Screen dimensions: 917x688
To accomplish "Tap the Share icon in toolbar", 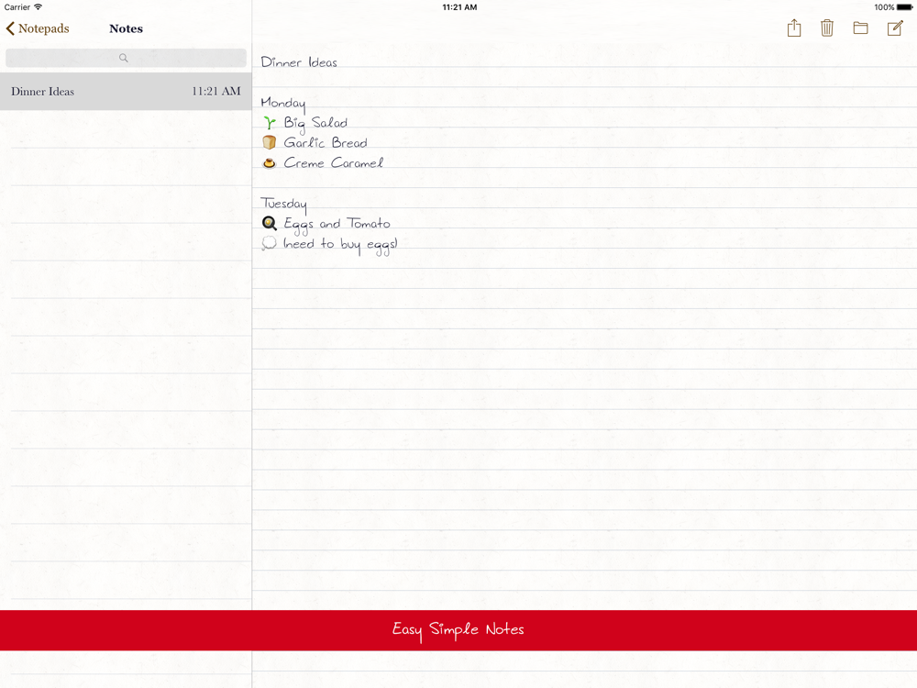I will click(x=793, y=28).
